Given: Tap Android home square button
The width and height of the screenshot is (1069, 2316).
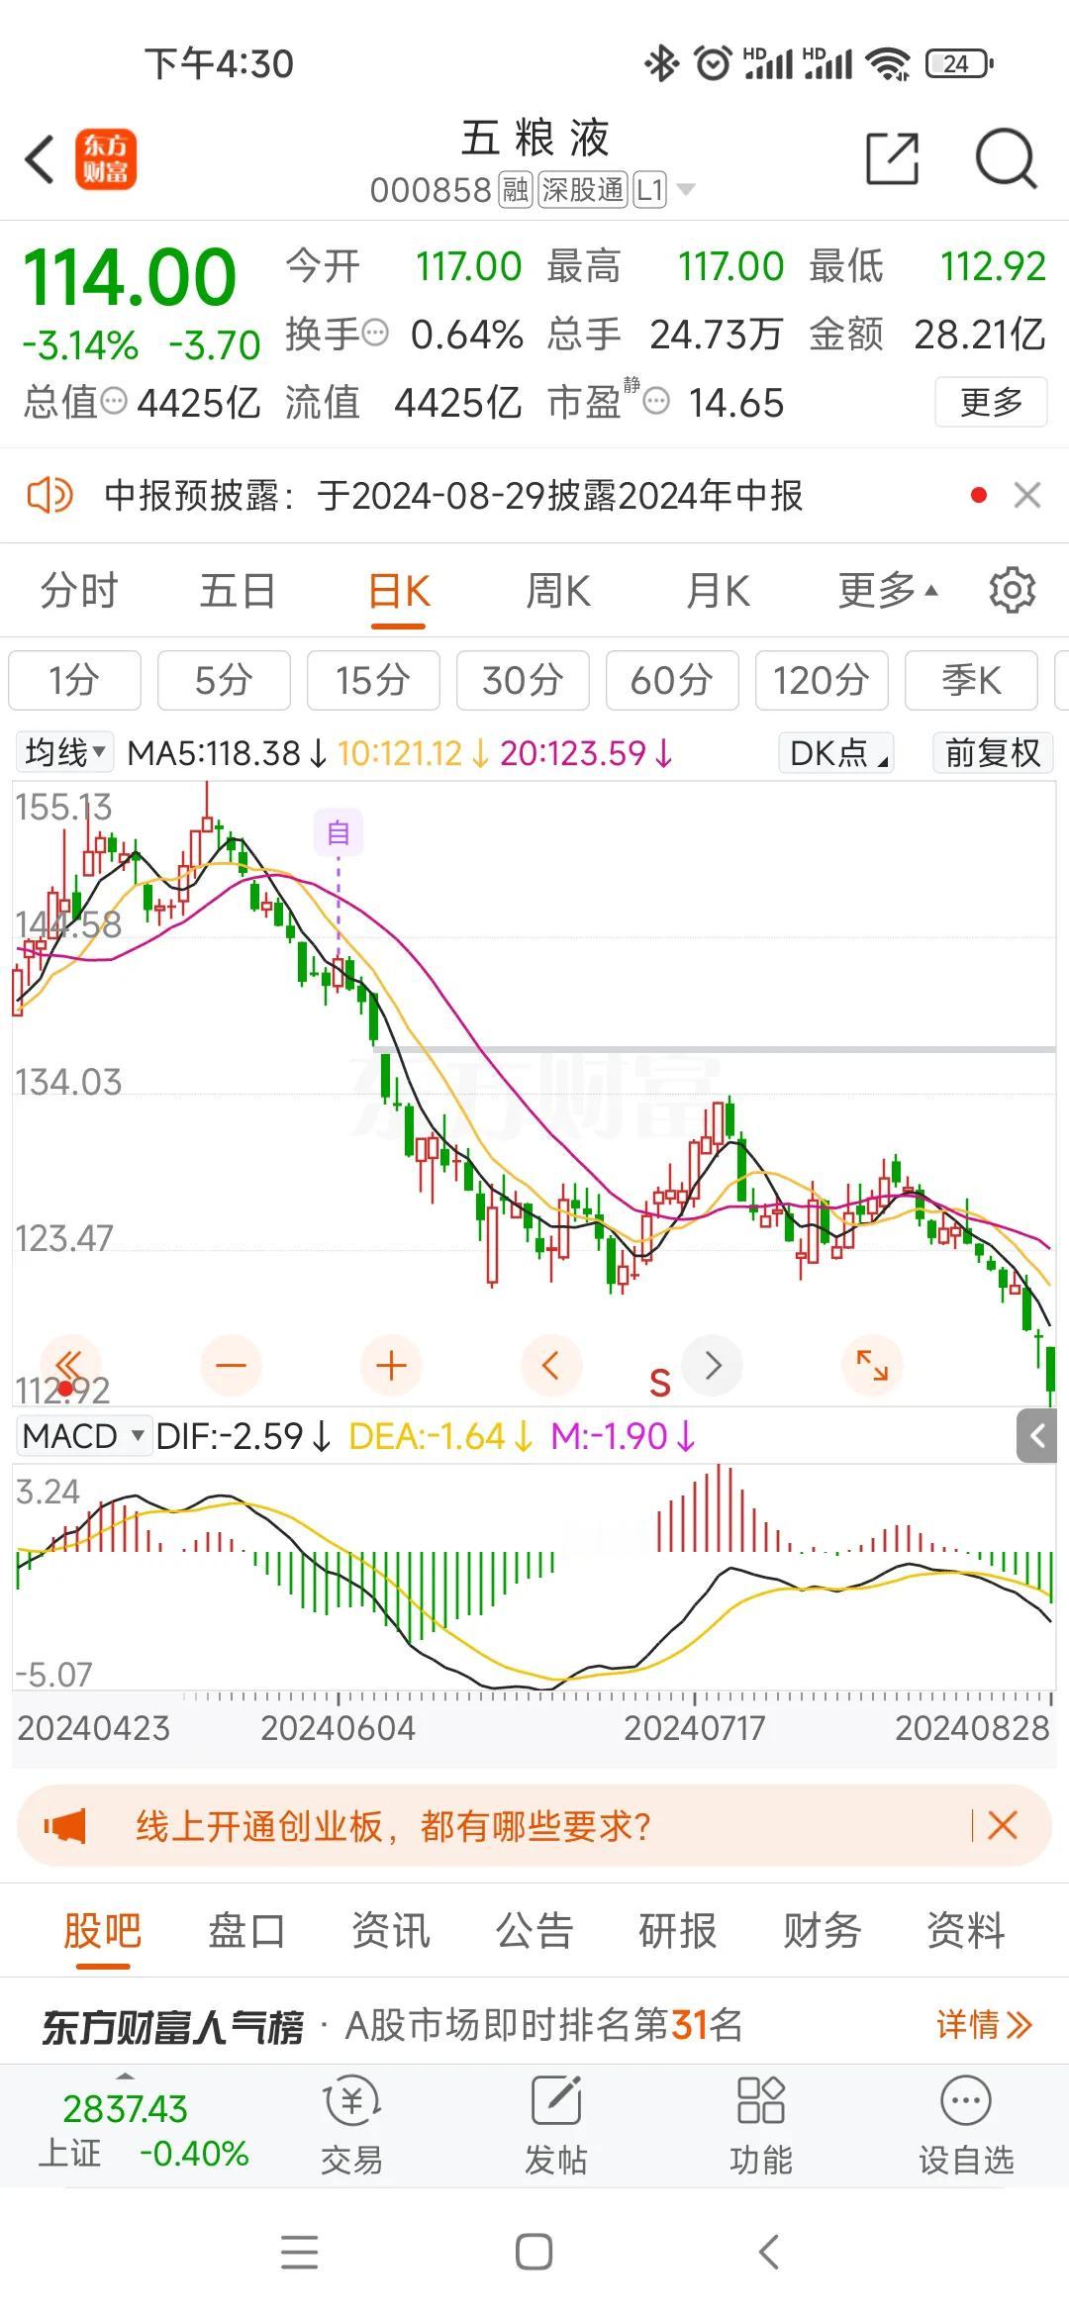Looking at the screenshot, I should coord(534,2253).
